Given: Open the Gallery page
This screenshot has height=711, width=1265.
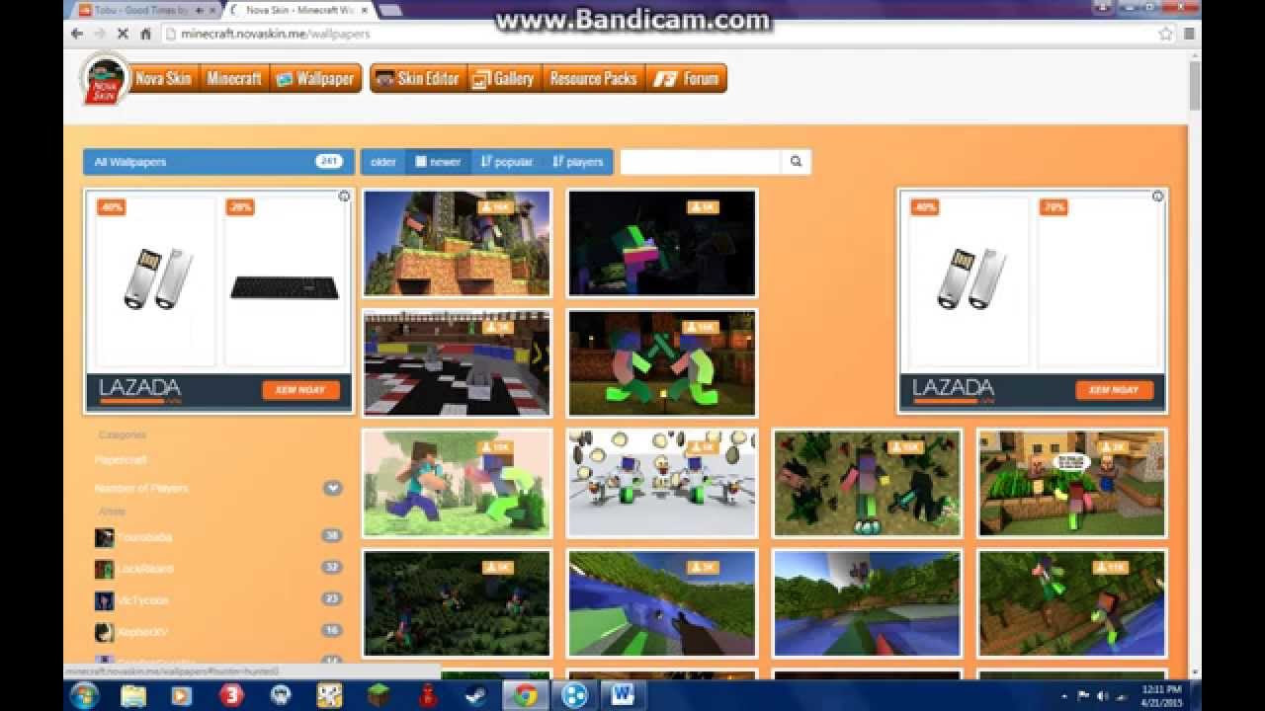Looking at the screenshot, I should coord(504,78).
